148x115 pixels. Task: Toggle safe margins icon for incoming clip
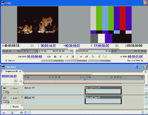tap(117, 46)
